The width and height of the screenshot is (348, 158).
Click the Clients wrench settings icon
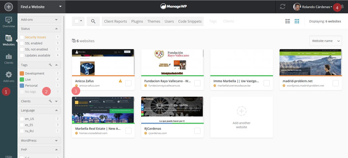pos(50,101)
